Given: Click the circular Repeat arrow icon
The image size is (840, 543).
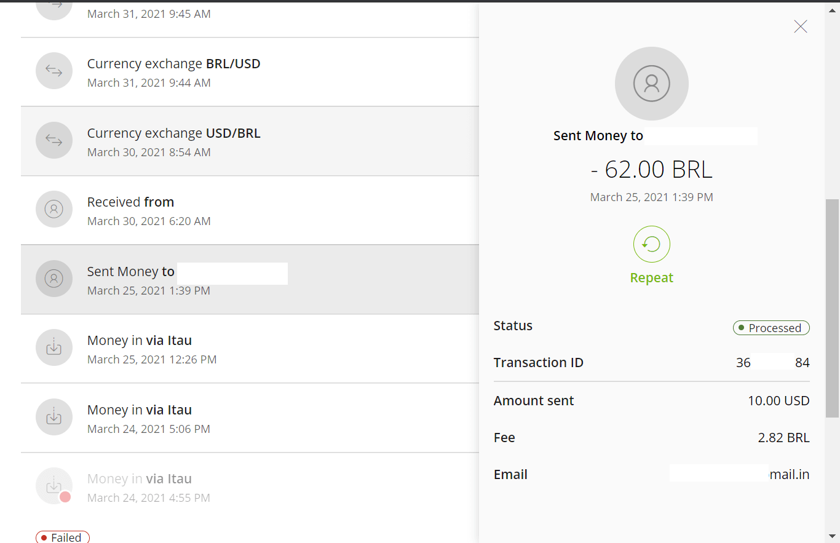Looking at the screenshot, I should tap(652, 244).
